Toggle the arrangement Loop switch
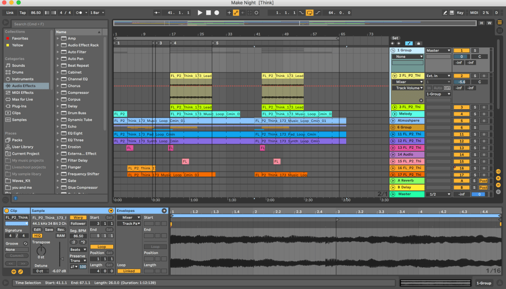 pyautogui.click(x=310, y=12)
